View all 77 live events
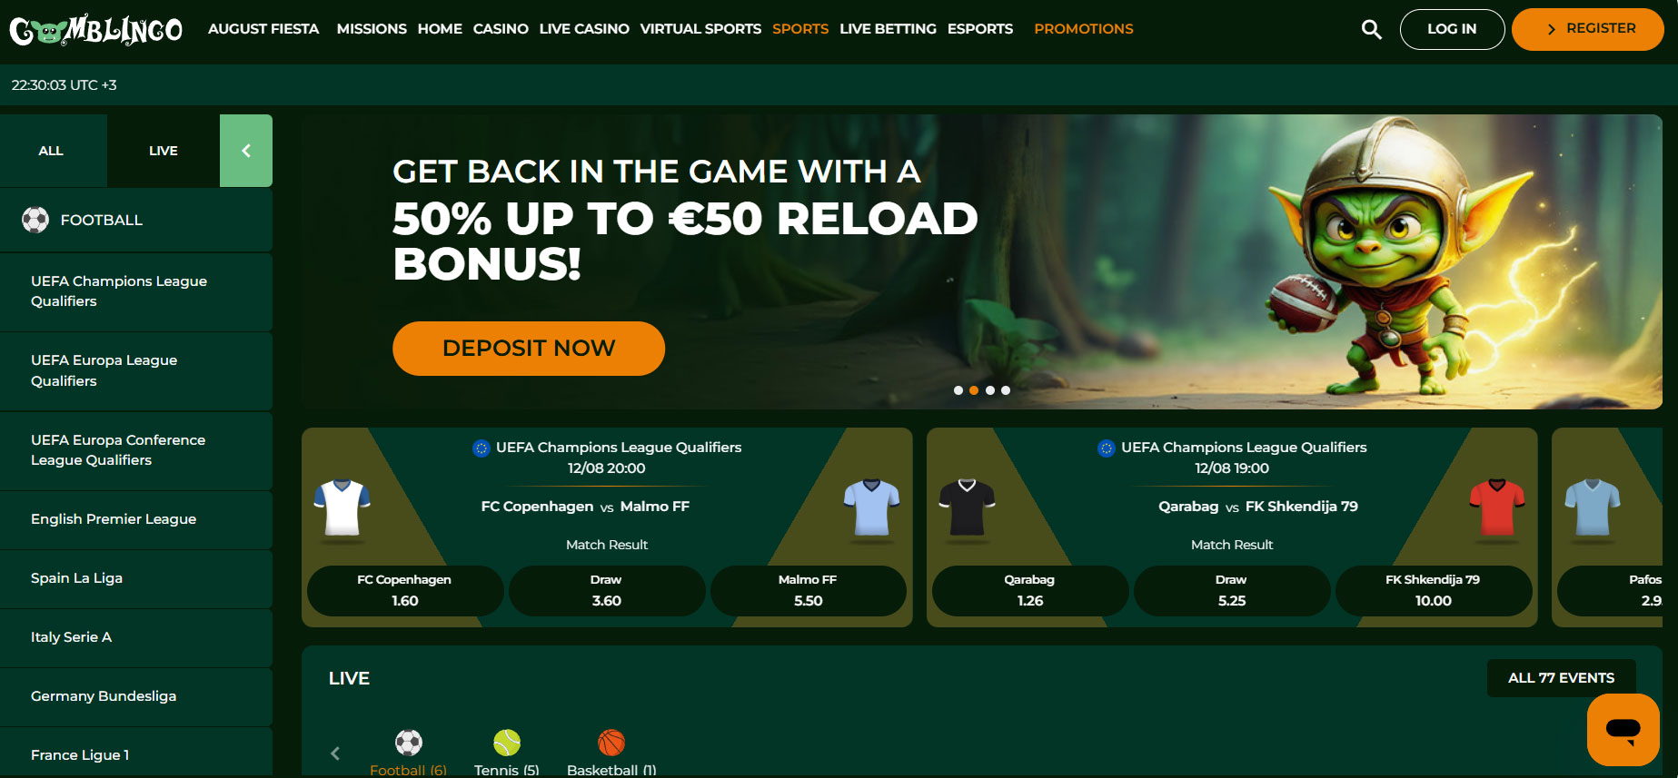This screenshot has width=1678, height=778. (1561, 678)
